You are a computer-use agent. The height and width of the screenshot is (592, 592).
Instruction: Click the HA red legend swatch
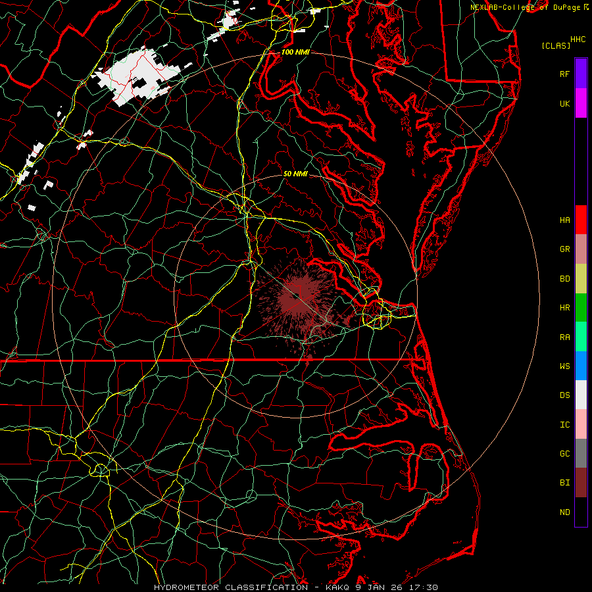click(581, 220)
